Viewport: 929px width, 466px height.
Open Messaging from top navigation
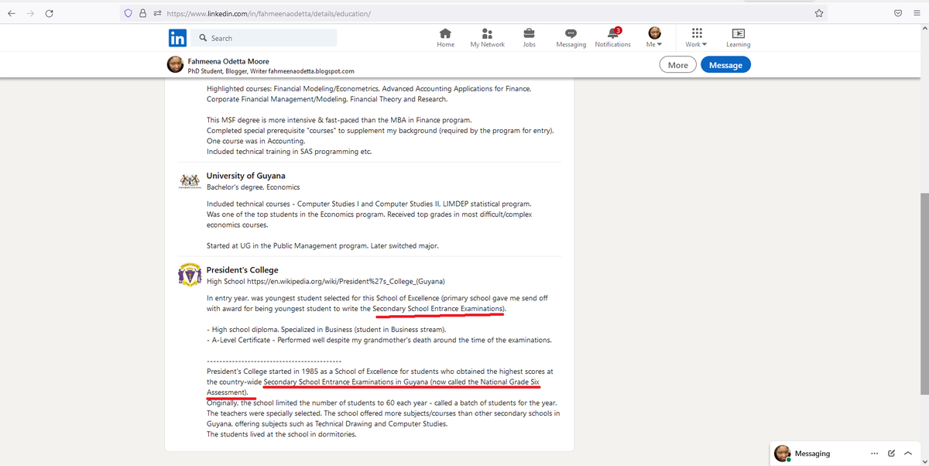coord(571,38)
